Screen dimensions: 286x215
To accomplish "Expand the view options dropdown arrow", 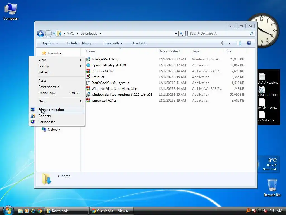I will click(x=230, y=43).
